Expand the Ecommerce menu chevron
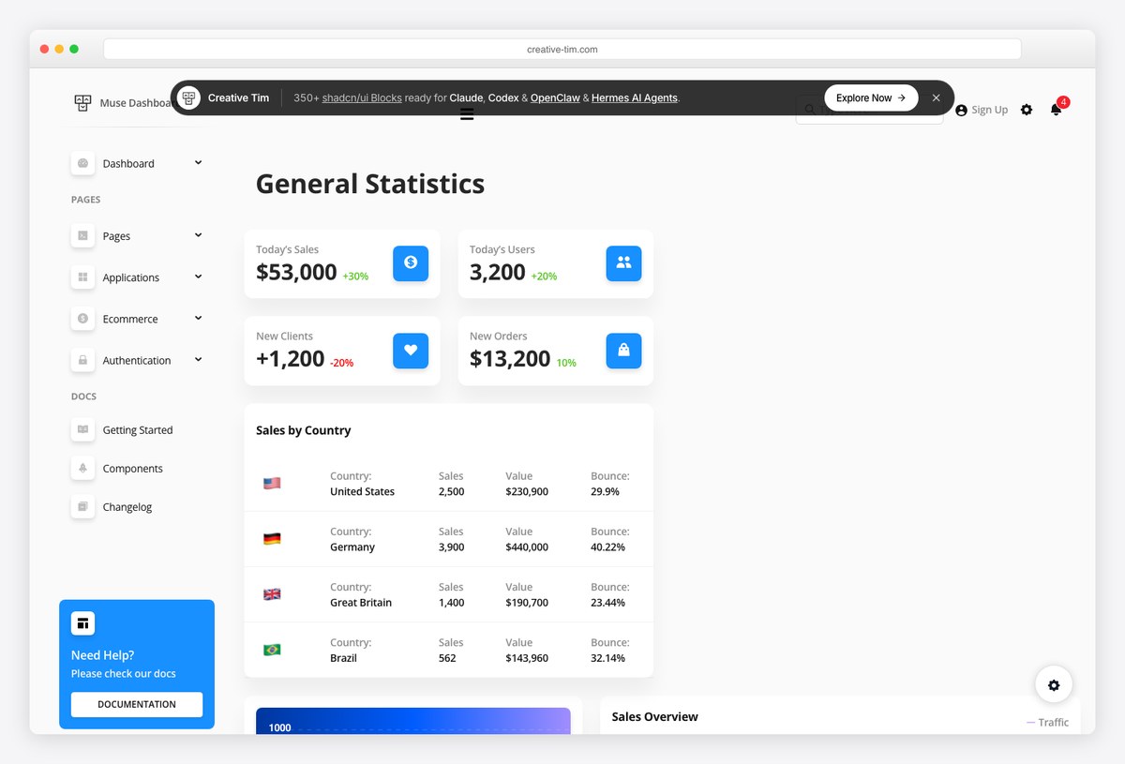The image size is (1125, 764). tap(198, 318)
